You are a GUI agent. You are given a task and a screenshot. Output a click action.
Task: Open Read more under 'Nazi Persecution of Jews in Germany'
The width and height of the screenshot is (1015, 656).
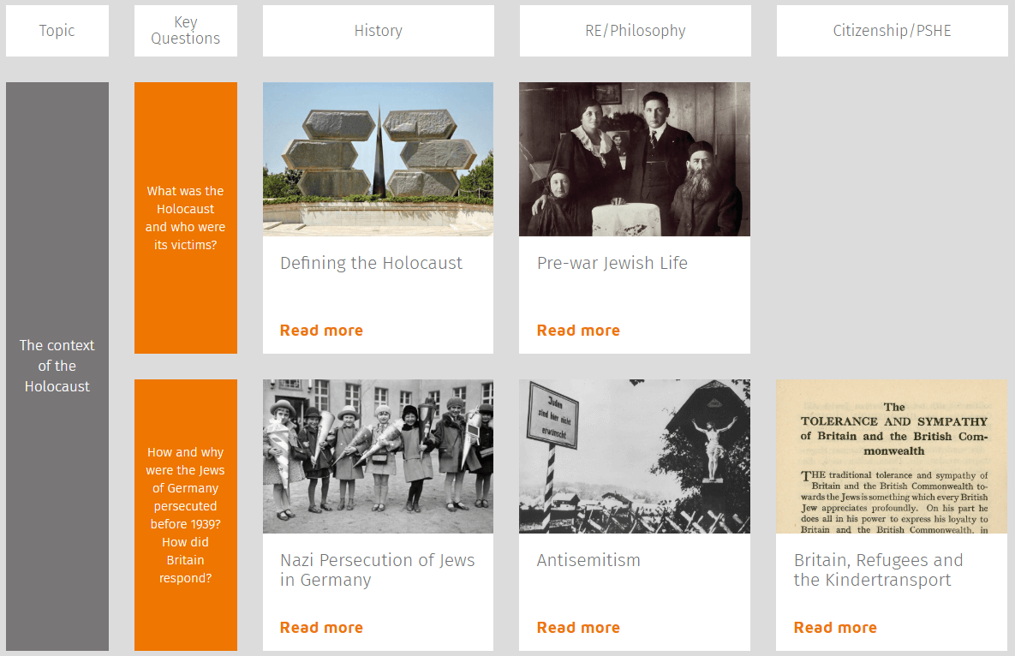tap(321, 627)
